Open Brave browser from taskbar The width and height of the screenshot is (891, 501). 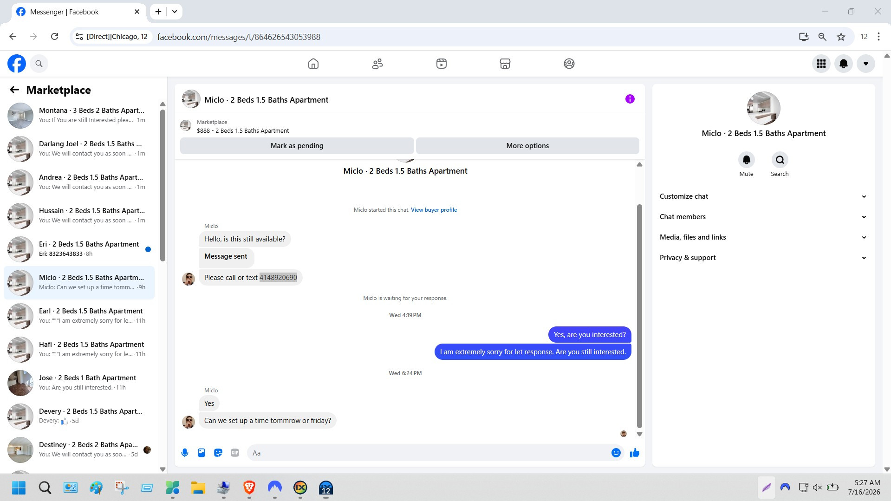(249, 488)
